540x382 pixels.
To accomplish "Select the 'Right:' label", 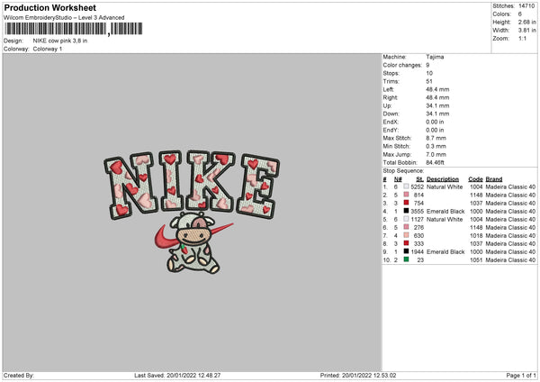I will tap(391, 97).
